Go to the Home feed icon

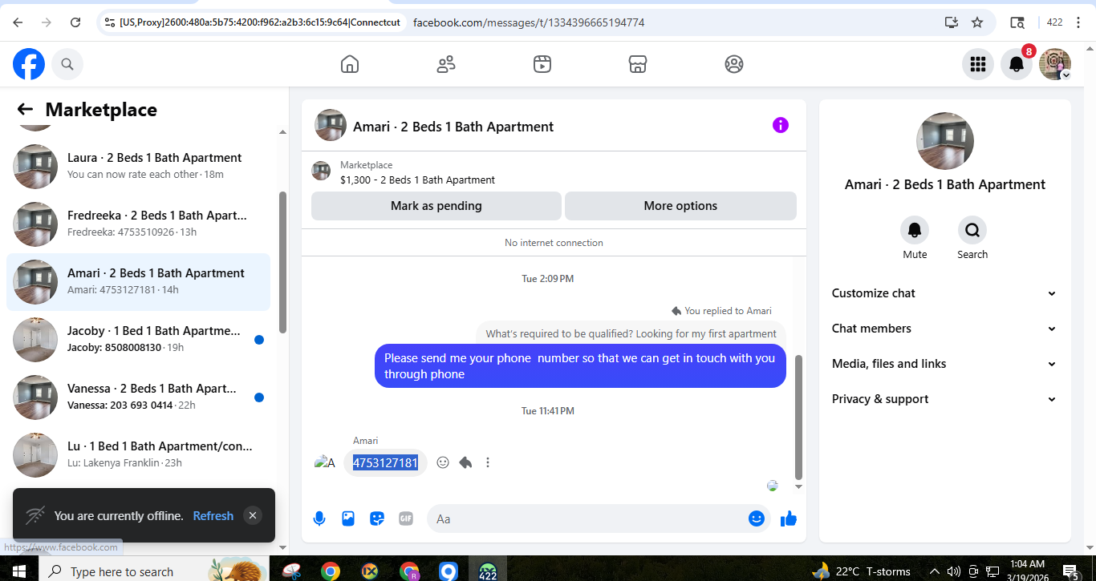point(350,64)
